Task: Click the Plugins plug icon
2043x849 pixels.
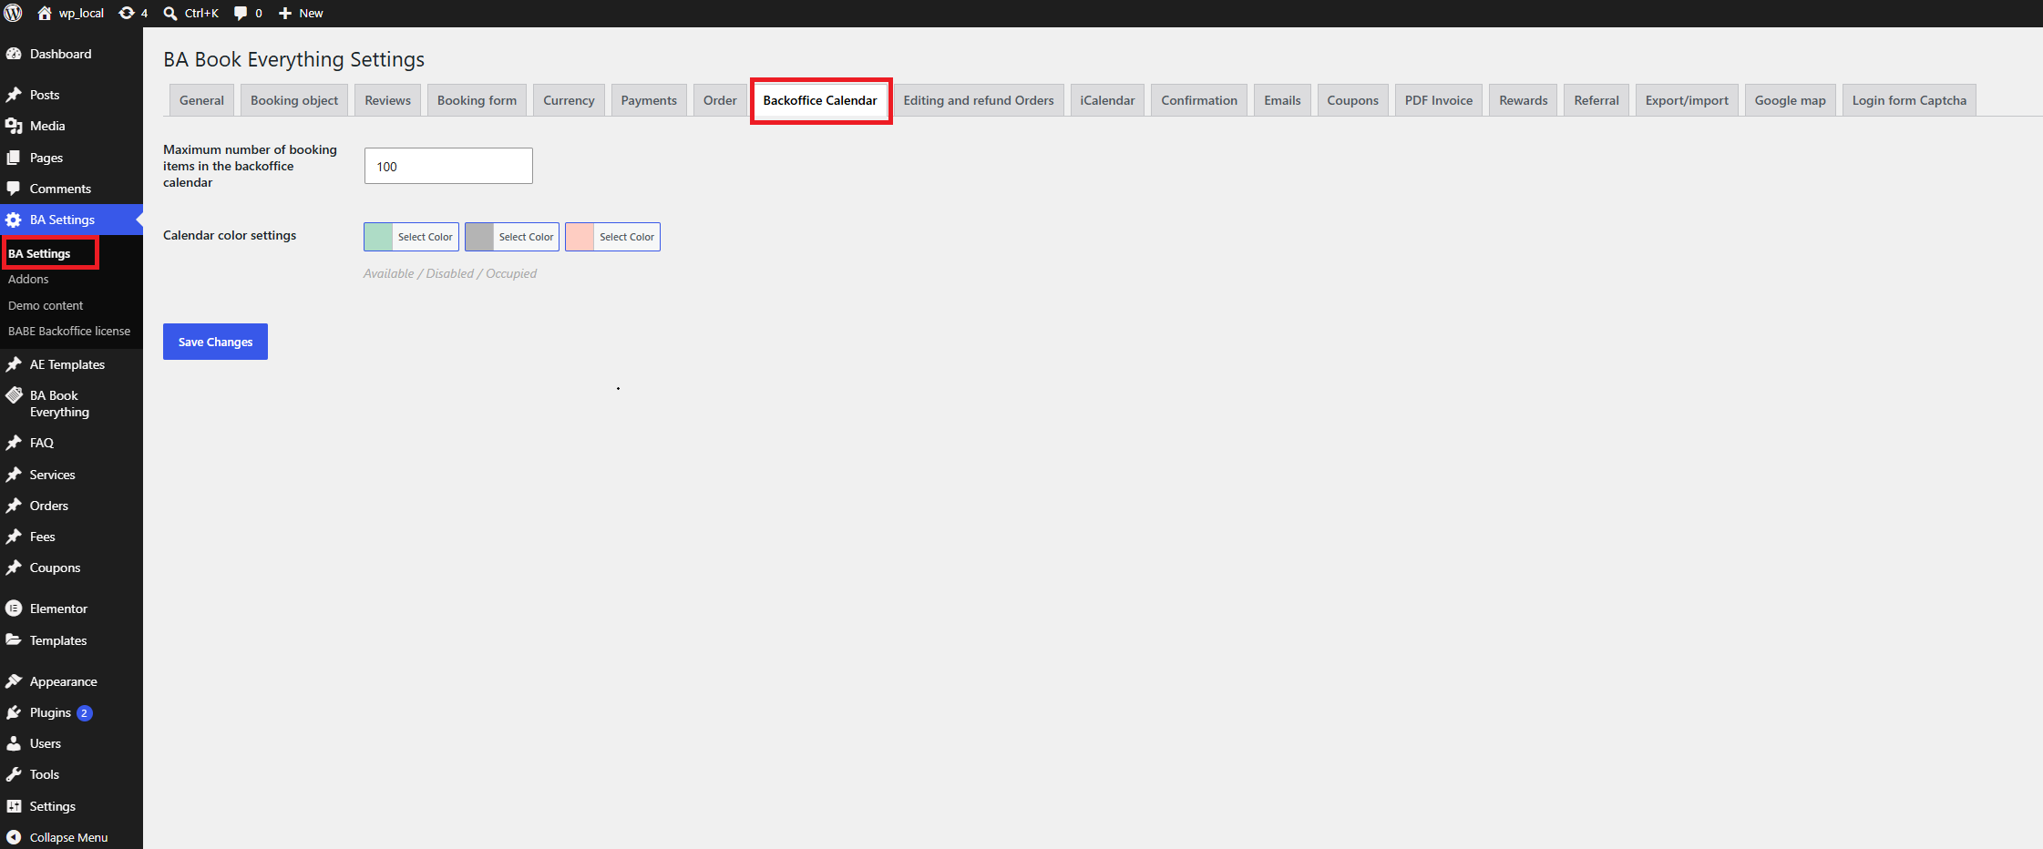Action: point(14,712)
